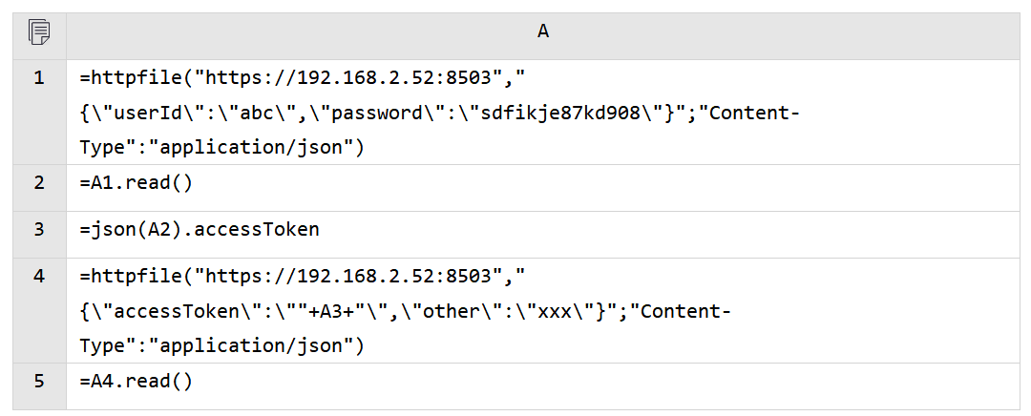Click the =A4.read() cell
The width and height of the screenshot is (1031, 416).
click(x=137, y=381)
